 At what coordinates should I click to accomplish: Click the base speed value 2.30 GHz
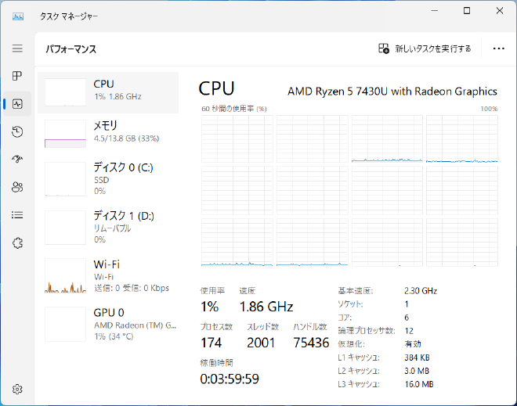421,291
